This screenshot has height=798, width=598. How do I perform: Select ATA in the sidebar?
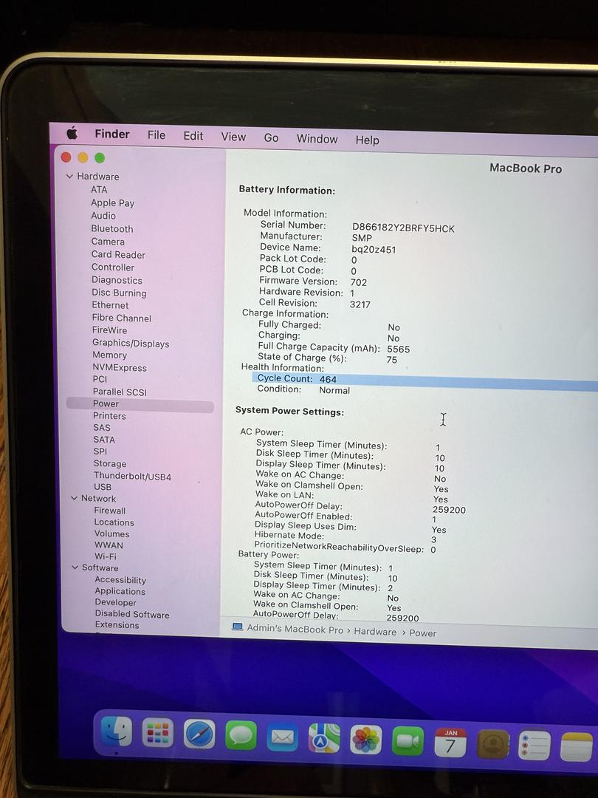tap(99, 189)
